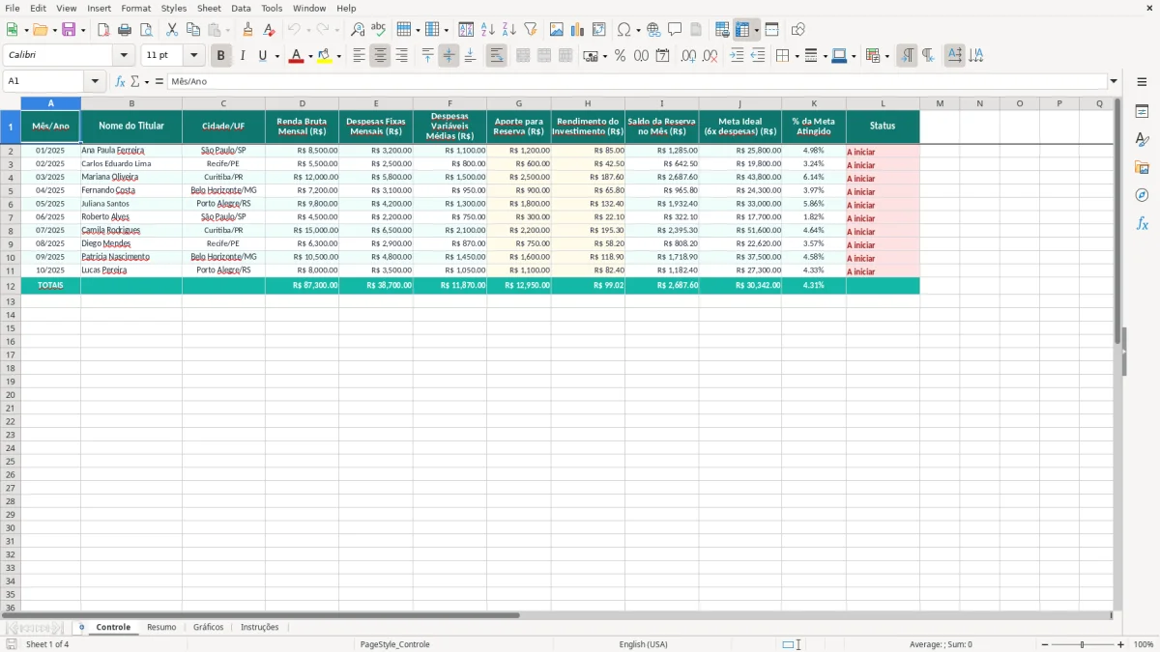Toggle Align Left
Screen dimensions: 1160x652
[359, 56]
